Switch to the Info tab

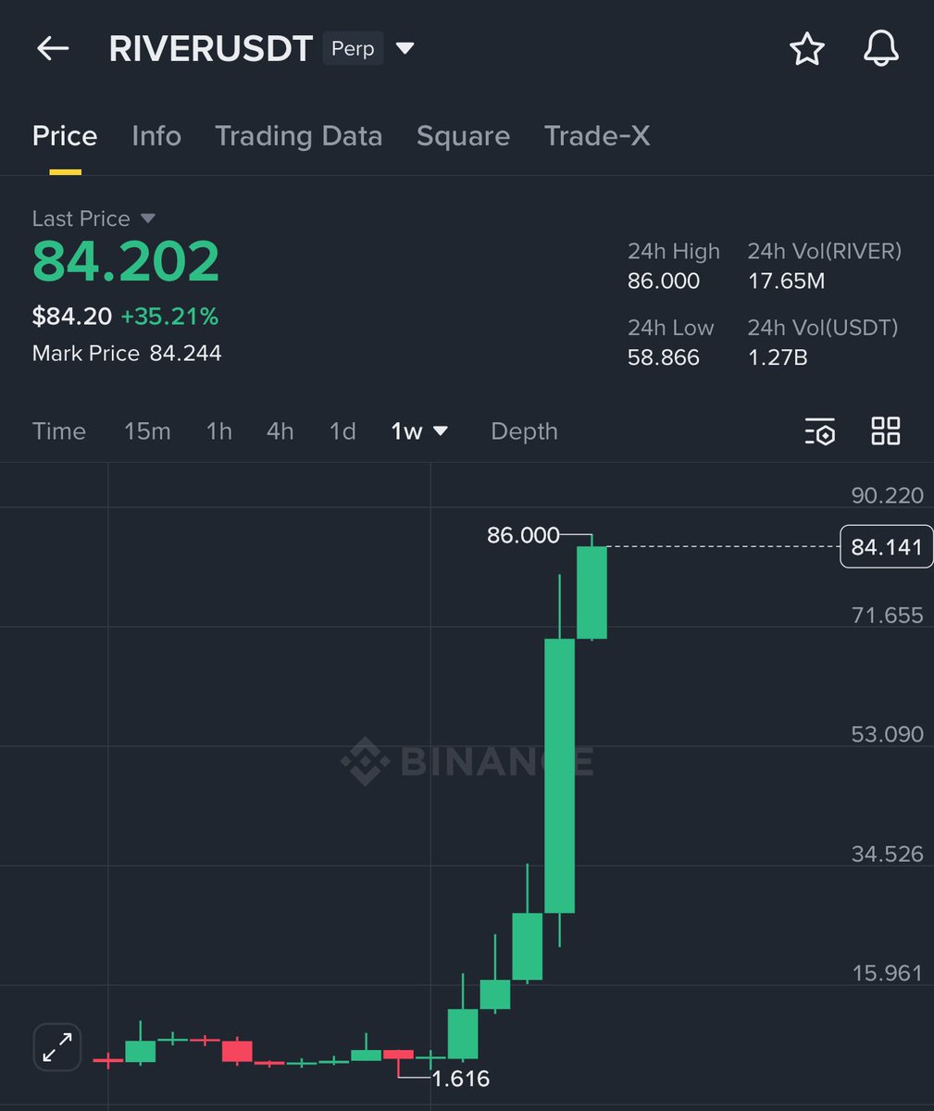(x=156, y=136)
